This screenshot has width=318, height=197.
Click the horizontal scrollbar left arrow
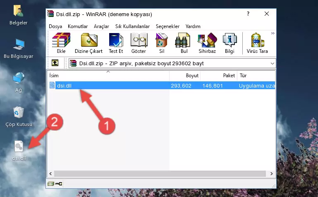click(50, 173)
